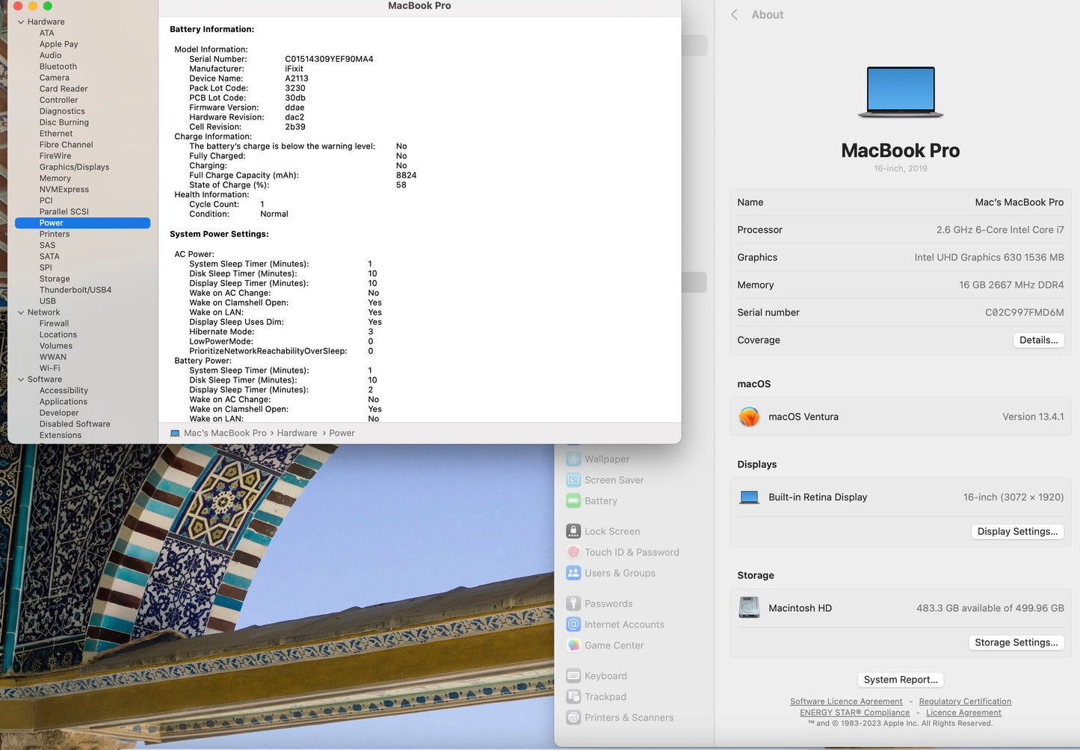Select Graphics/Displays in hardware list
The image size is (1080, 750).
click(74, 167)
